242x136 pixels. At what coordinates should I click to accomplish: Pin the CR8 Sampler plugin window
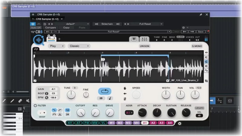point(201,15)
